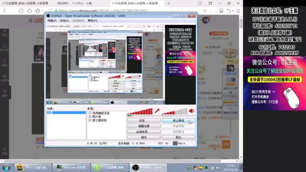
Task: Switch to 我的资料 - 个人中心 tab
Action: 75,3
